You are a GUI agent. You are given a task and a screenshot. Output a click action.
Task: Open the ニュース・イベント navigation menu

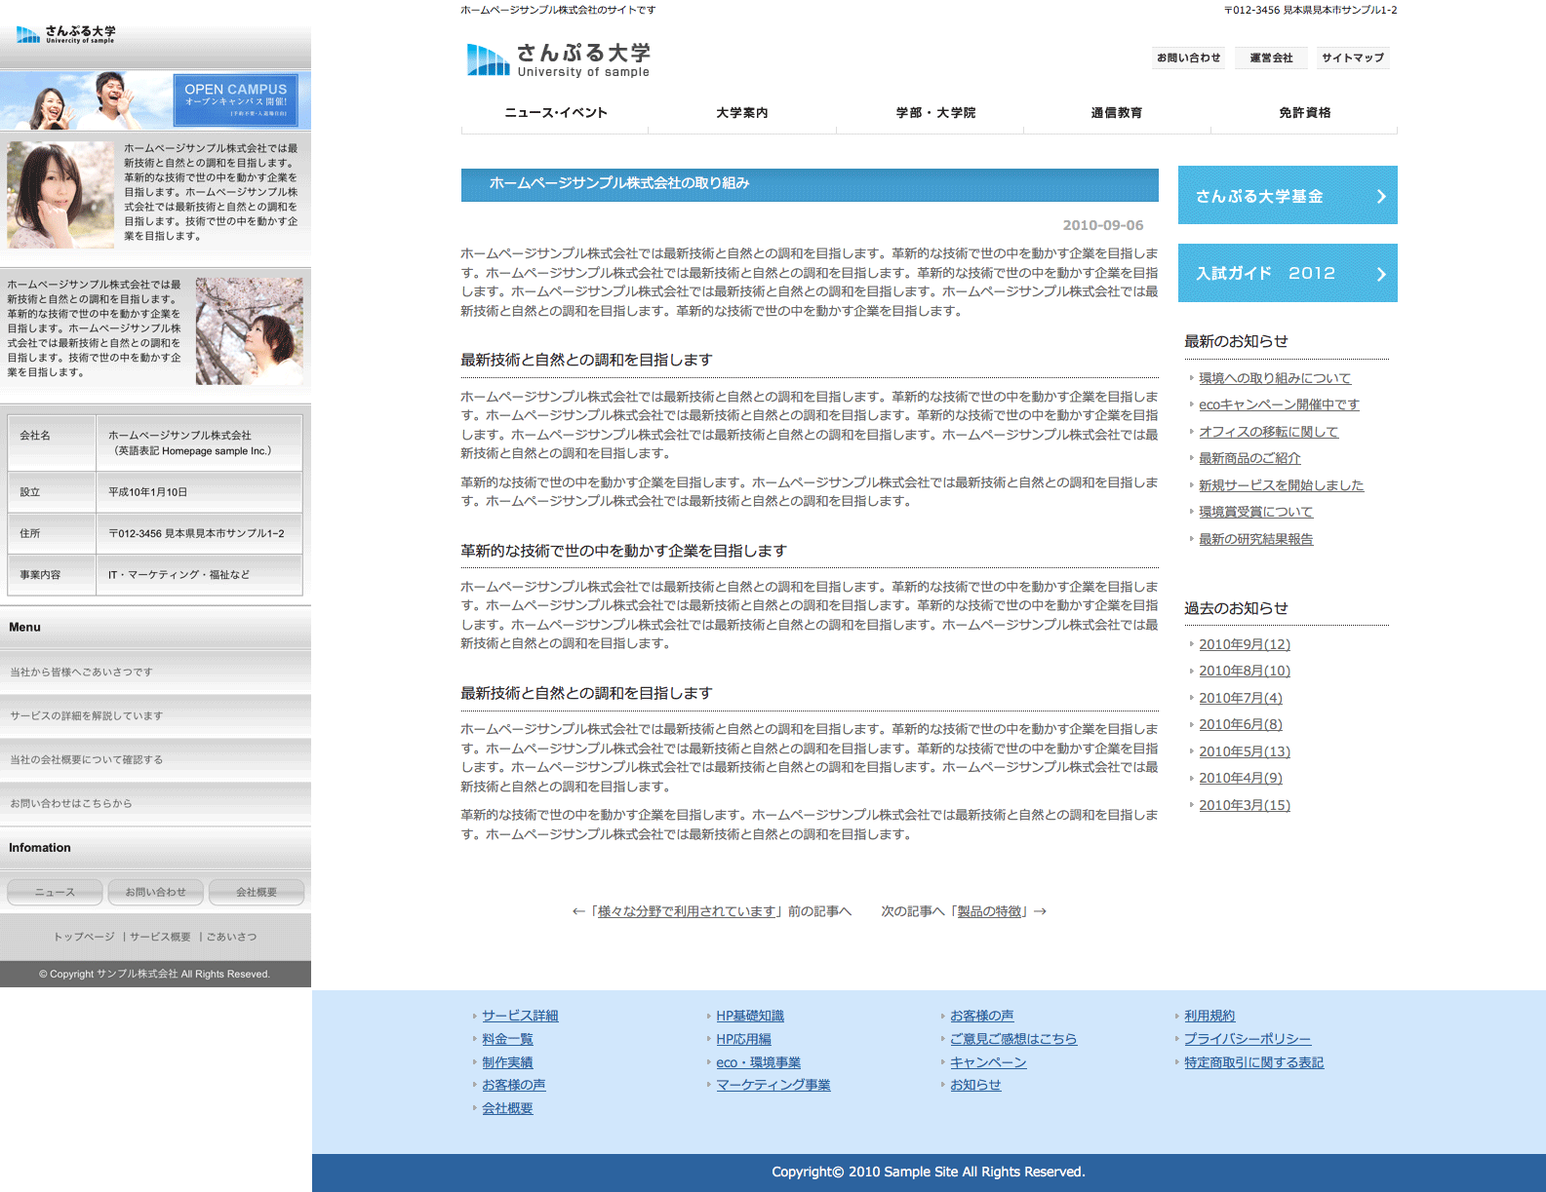(555, 113)
